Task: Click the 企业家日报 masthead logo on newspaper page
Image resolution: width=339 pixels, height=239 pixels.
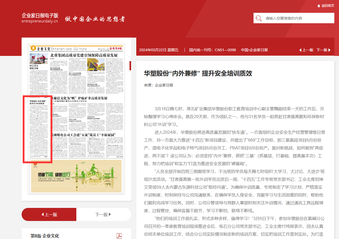Action: click(x=116, y=48)
